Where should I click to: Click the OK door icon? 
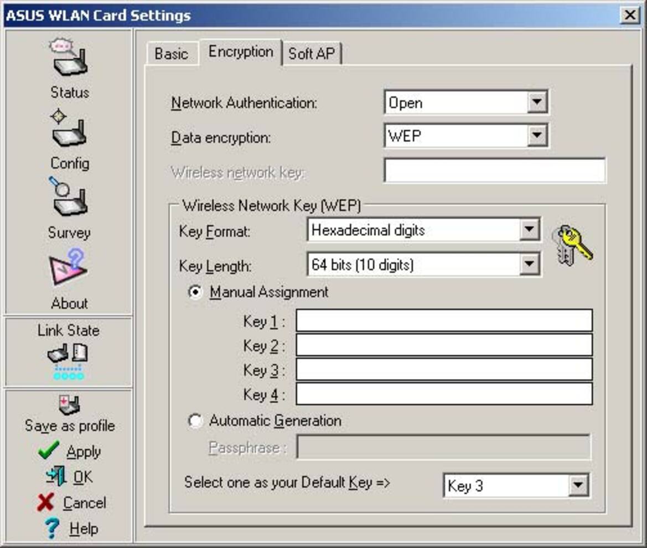(56, 476)
